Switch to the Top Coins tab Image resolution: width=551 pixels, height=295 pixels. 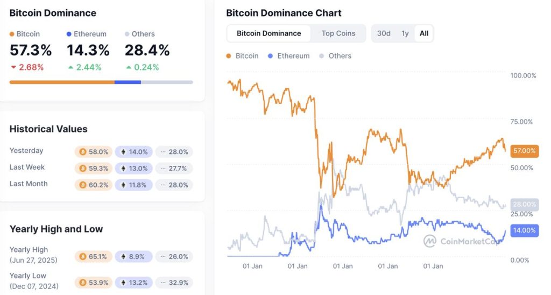point(338,33)
